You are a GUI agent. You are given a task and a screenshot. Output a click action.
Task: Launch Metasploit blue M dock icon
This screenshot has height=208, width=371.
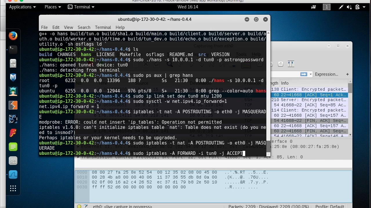pos(13,77)
